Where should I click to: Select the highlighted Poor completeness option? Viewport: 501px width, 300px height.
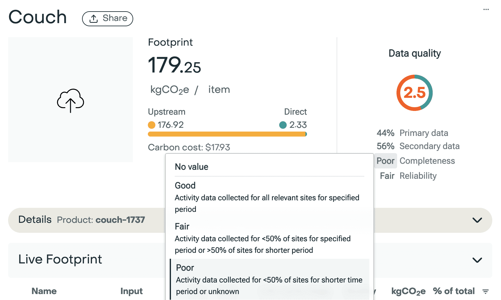269,279
